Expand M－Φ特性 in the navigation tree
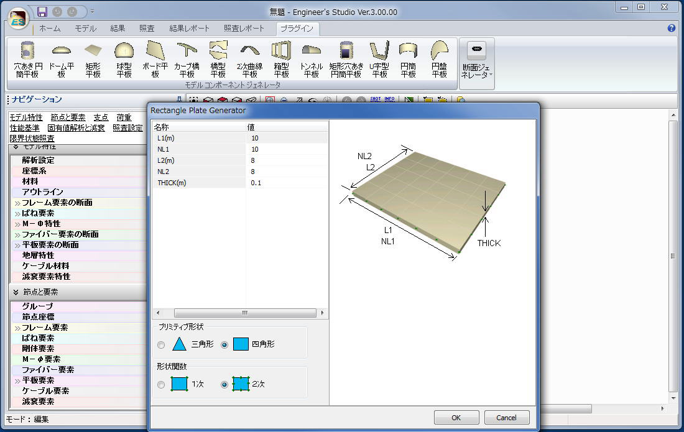This screenshot has width=684, height=432. [17, 224]
